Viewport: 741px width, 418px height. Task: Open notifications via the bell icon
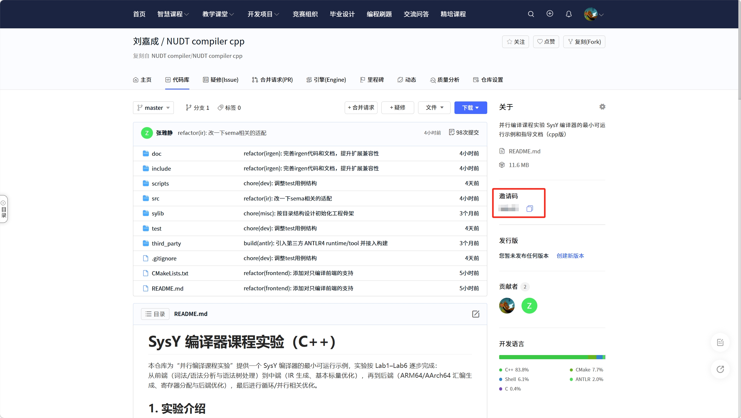(568, 14)
